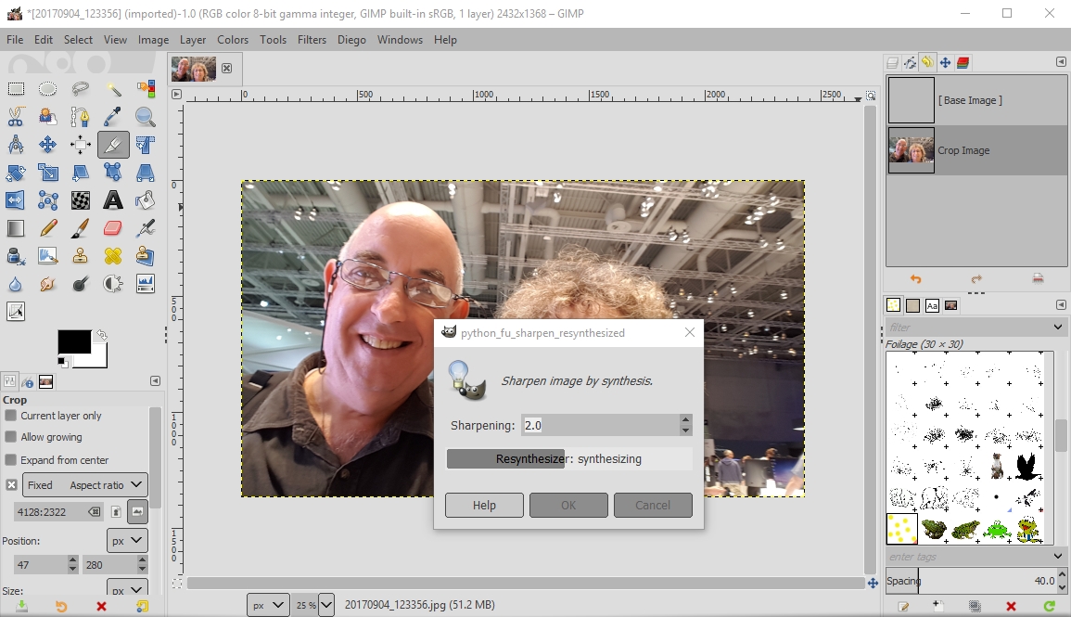Click the black foreground color swatch
1071x617 pixels.
pyautogui.click(x=74, y=341)
